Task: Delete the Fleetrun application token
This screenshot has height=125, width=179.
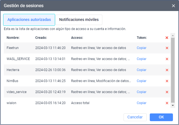Action: 167,48
